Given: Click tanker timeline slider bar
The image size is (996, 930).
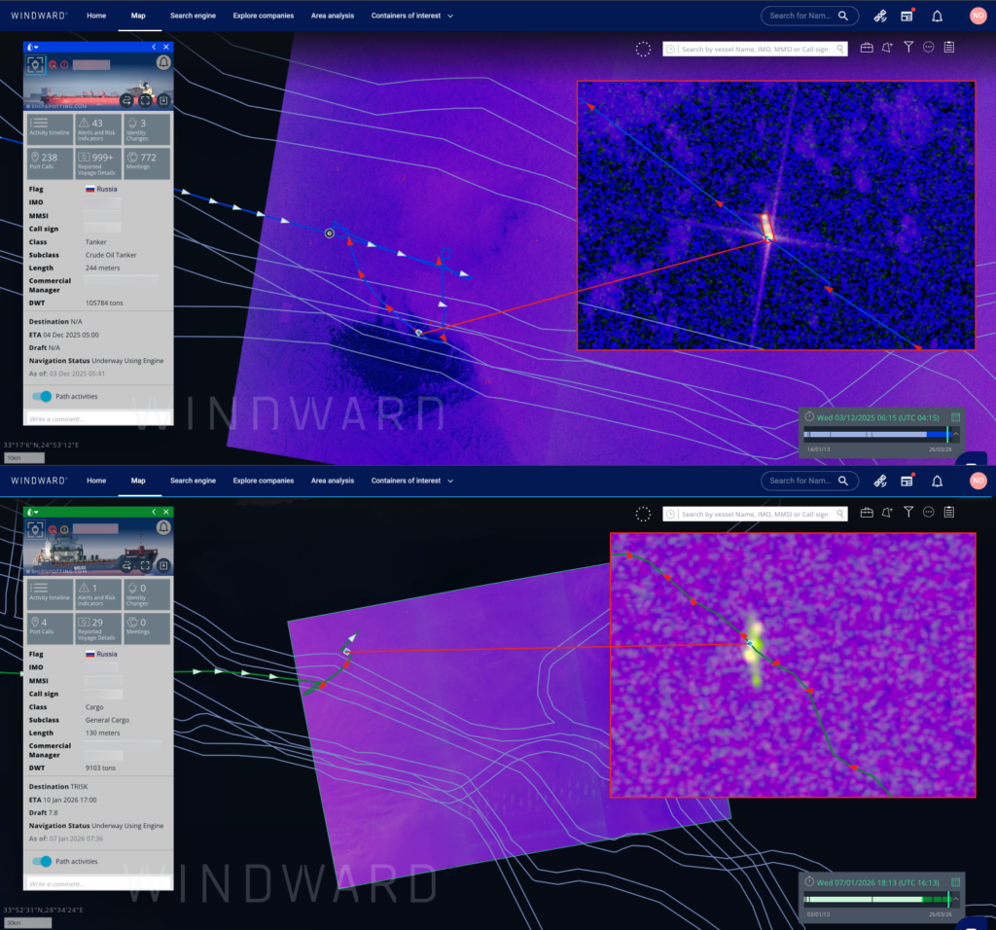Looking at the screenshot, I should click(877, 435).
